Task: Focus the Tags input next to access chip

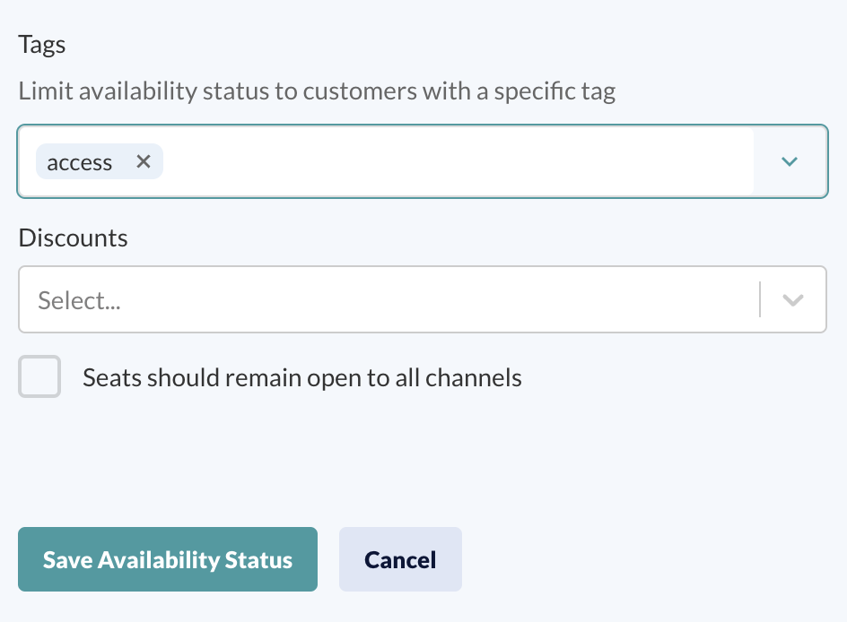Action: point(458,161)
